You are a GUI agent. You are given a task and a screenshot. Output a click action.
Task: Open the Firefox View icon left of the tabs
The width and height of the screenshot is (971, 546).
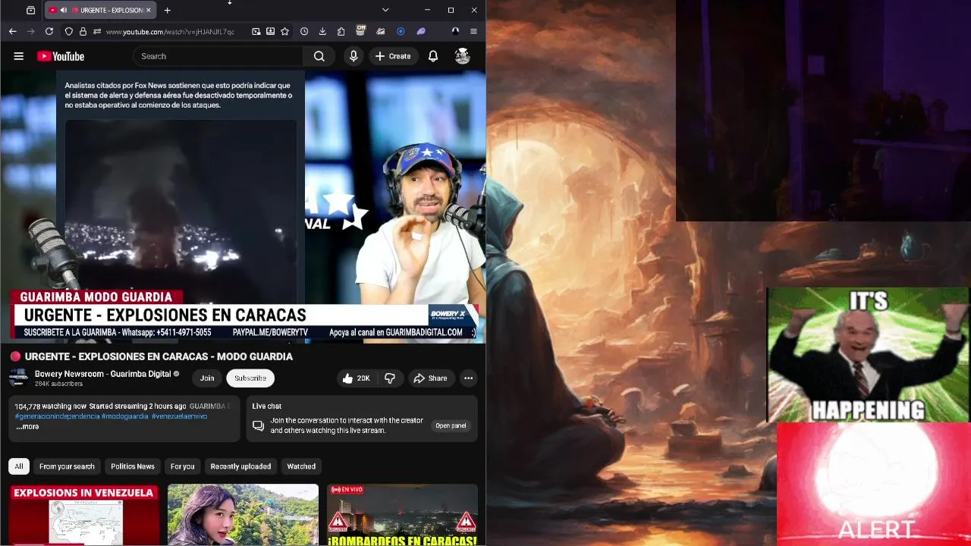30,10
